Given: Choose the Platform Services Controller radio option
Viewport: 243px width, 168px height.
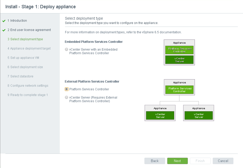Looking at the screenshot, I should click(x=67, y=89).
